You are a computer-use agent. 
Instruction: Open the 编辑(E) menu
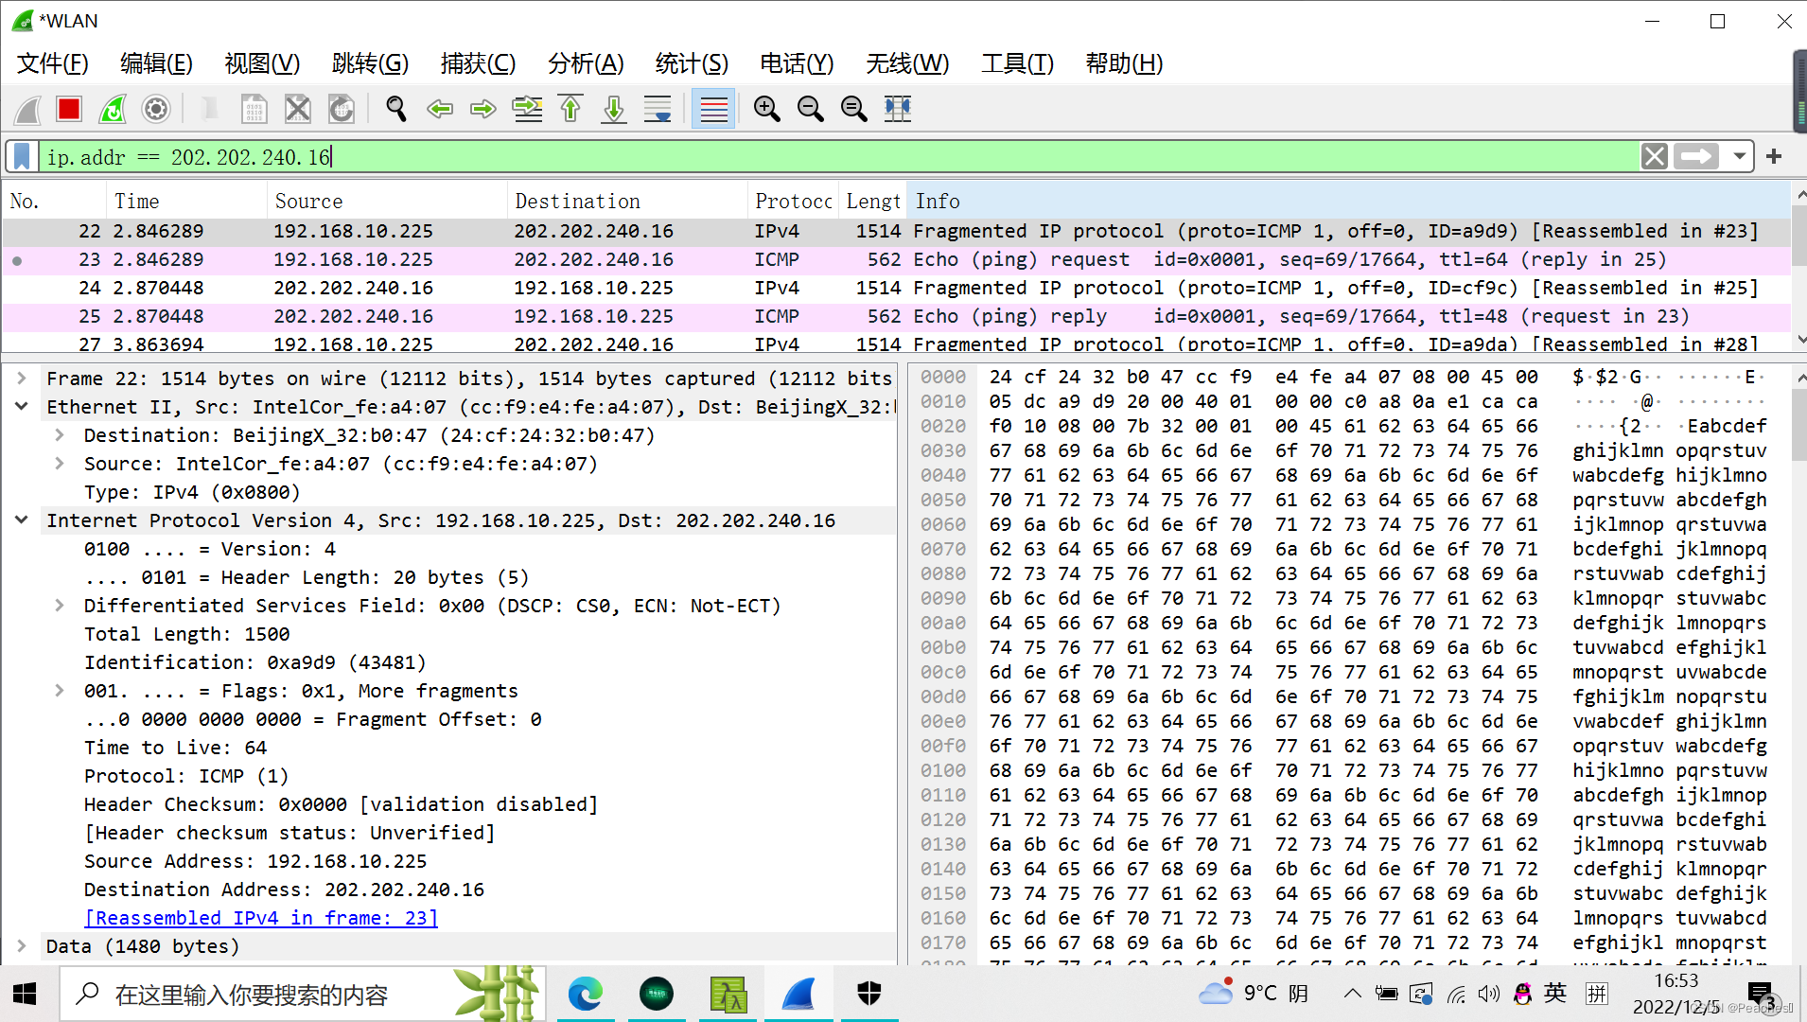(x=156, y=63)
